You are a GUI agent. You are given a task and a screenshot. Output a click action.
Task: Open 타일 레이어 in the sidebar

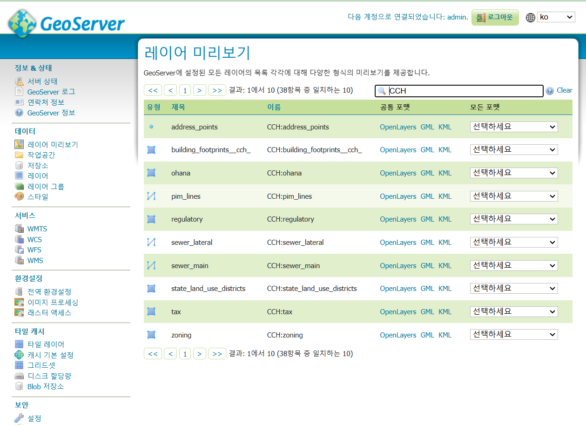coord(46,344)
